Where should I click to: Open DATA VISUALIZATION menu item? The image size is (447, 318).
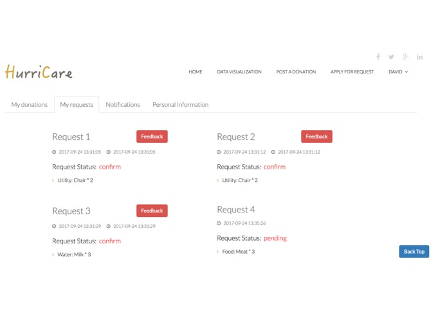[x=239, y=72]
